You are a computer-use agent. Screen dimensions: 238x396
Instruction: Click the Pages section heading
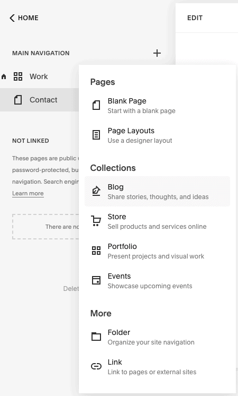click(103, 82)
